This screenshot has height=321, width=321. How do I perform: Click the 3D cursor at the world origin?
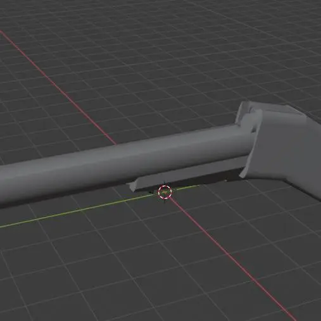click(x=165, y=192)
